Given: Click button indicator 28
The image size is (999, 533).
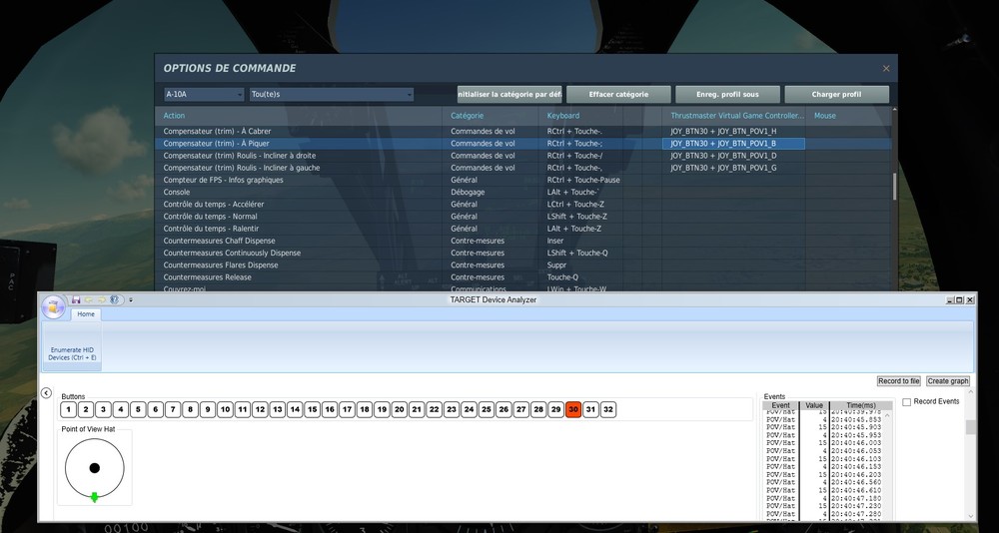Looking at the screenshot, I should click(x=538, y=409).
